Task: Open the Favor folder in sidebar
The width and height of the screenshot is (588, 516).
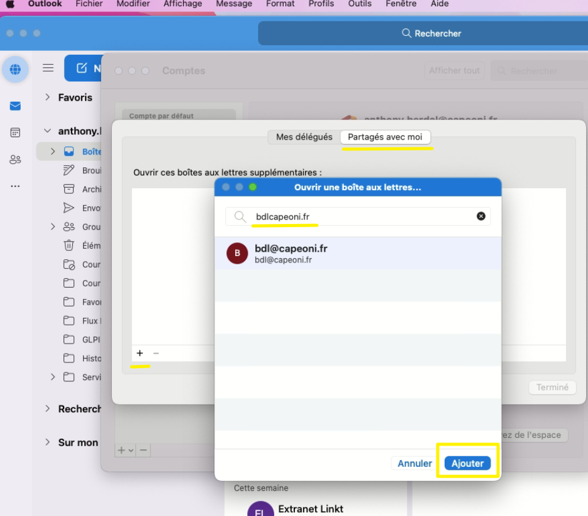Action: click(x=82, y=301)
